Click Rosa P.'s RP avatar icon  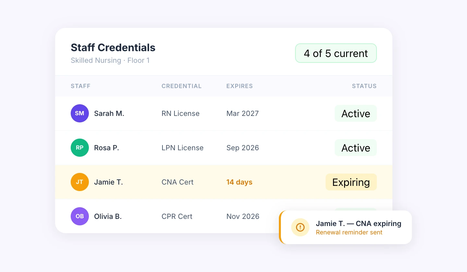tap(80, 148)
